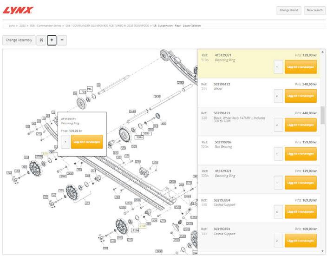Add highlighted 310b Retaining Ring to cart
327x256 pixels.
click(x=301, y=67)
